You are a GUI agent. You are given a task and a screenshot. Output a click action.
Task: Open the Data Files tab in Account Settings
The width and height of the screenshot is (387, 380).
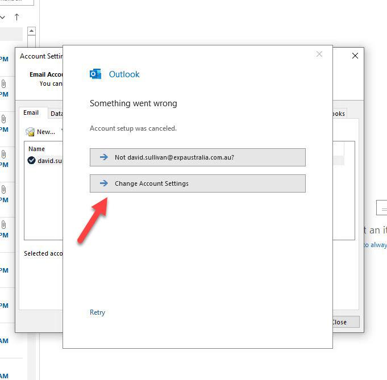(x=56, y=114)
